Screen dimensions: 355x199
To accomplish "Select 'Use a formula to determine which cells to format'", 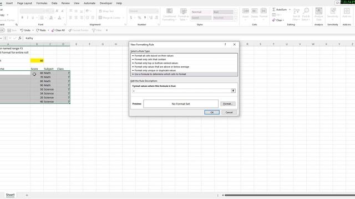I will click(x=184, y=74).
